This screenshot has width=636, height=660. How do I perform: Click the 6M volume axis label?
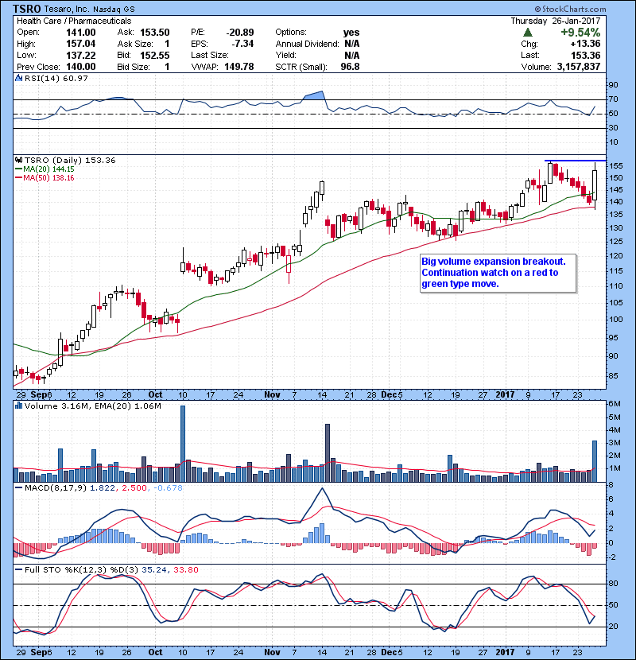615,404
